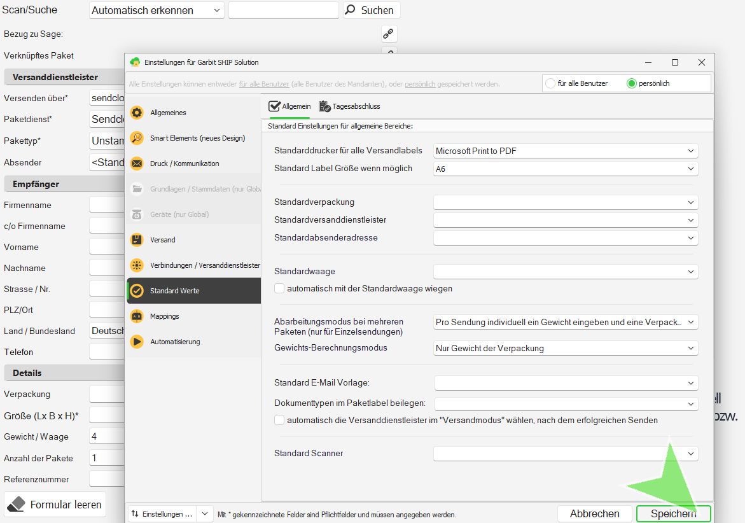Click the Einstellungen ... button at the bottom
This screenshot has width=745, height=523.
pyautogui.click(x=162, y=513)
